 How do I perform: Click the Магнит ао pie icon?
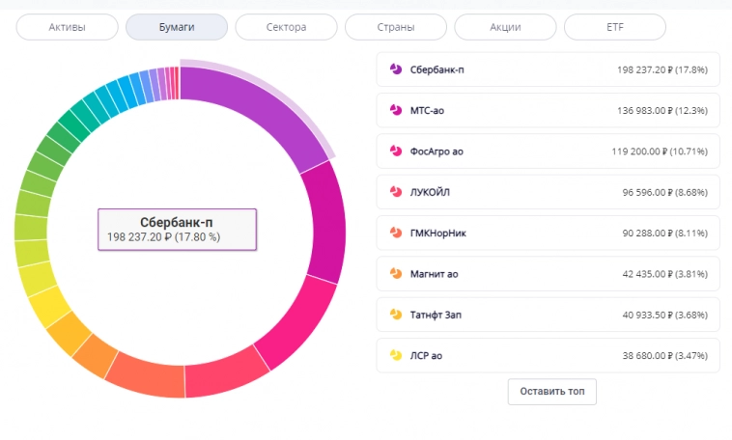(395, 274)
